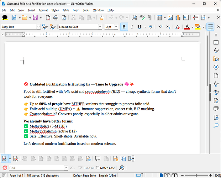Expand Save options dropdown arrow

click(x=41, y=18)
